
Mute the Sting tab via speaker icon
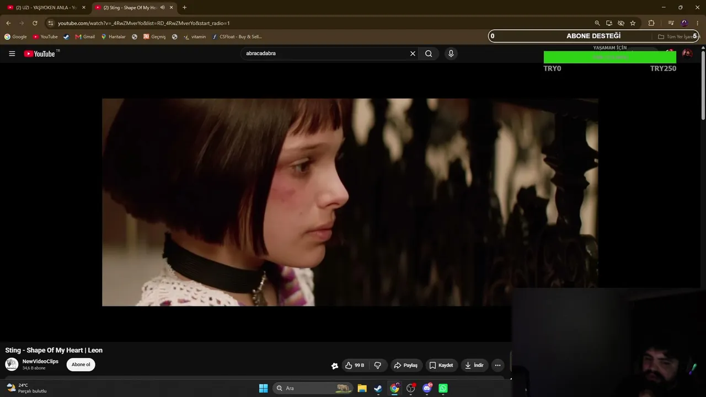(x=162, y=8)
